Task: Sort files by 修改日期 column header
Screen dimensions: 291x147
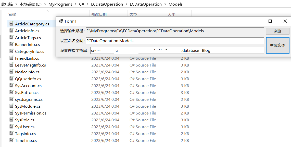Action: pos(99,14)
